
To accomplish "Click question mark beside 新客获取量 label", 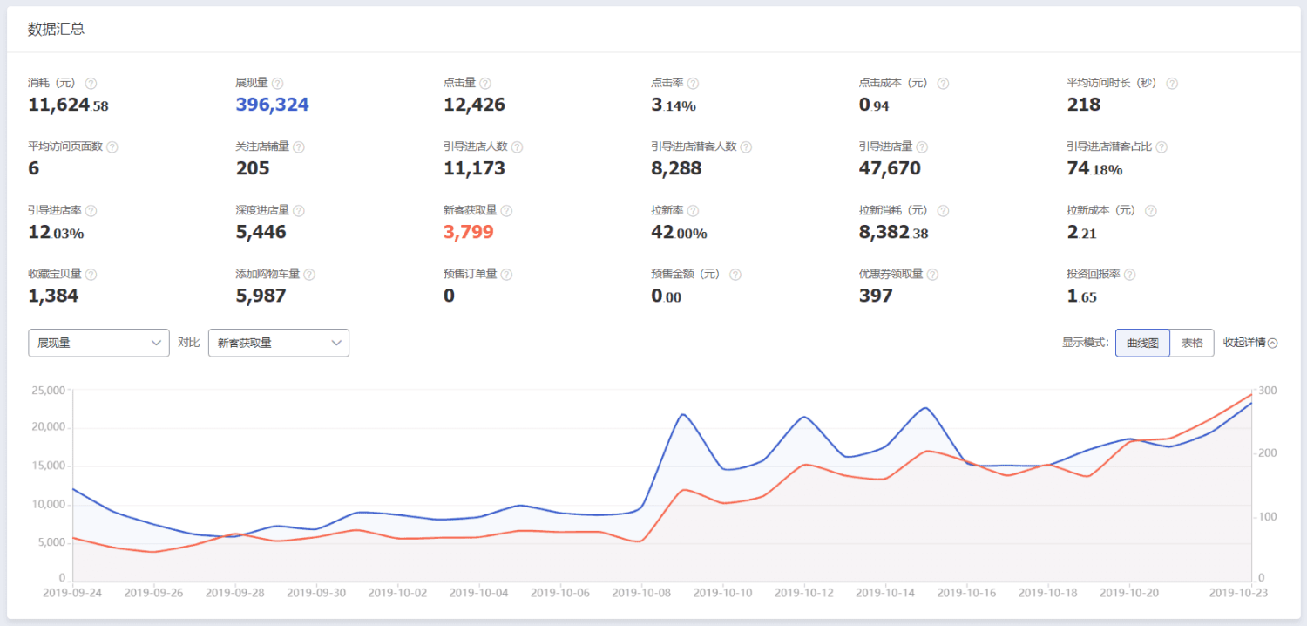I will (x=506, y=211).
